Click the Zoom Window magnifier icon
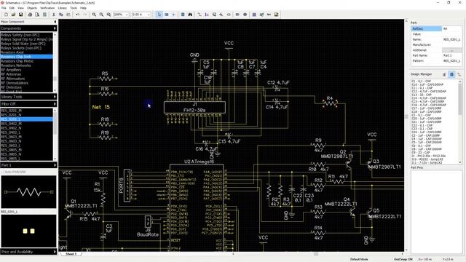466x262 pixels. (108, 15)
